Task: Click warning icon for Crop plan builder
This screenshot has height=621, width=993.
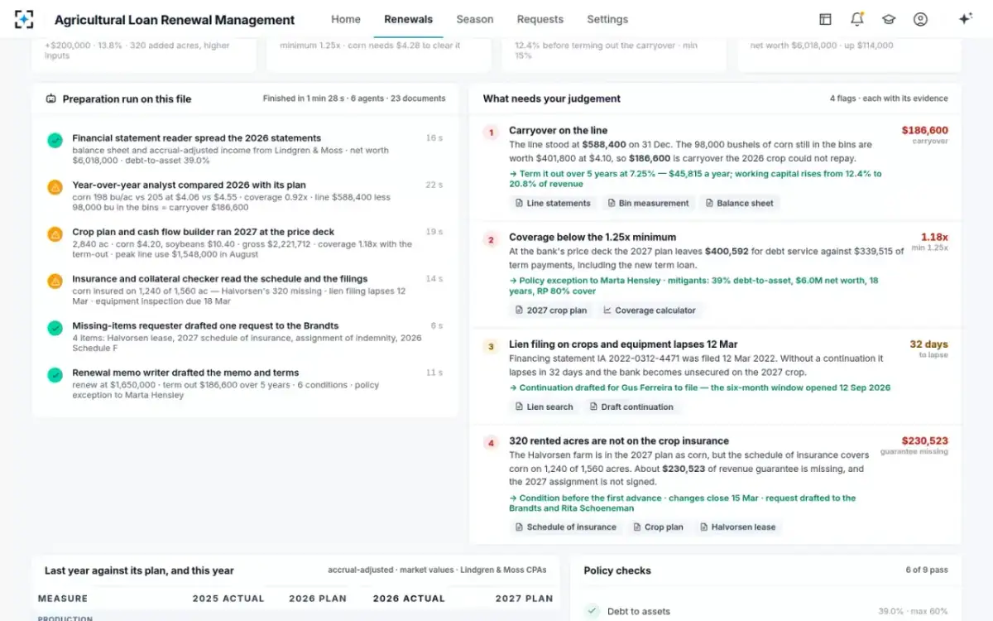Action: click(55, 234)
